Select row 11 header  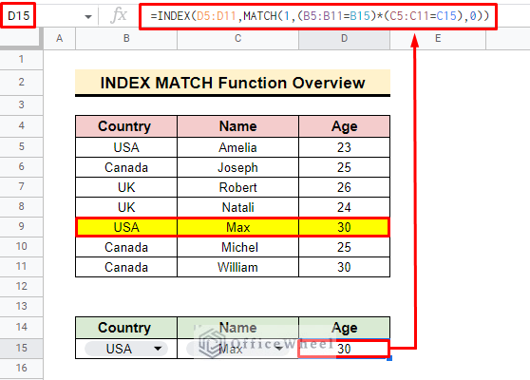pos(21,266)
